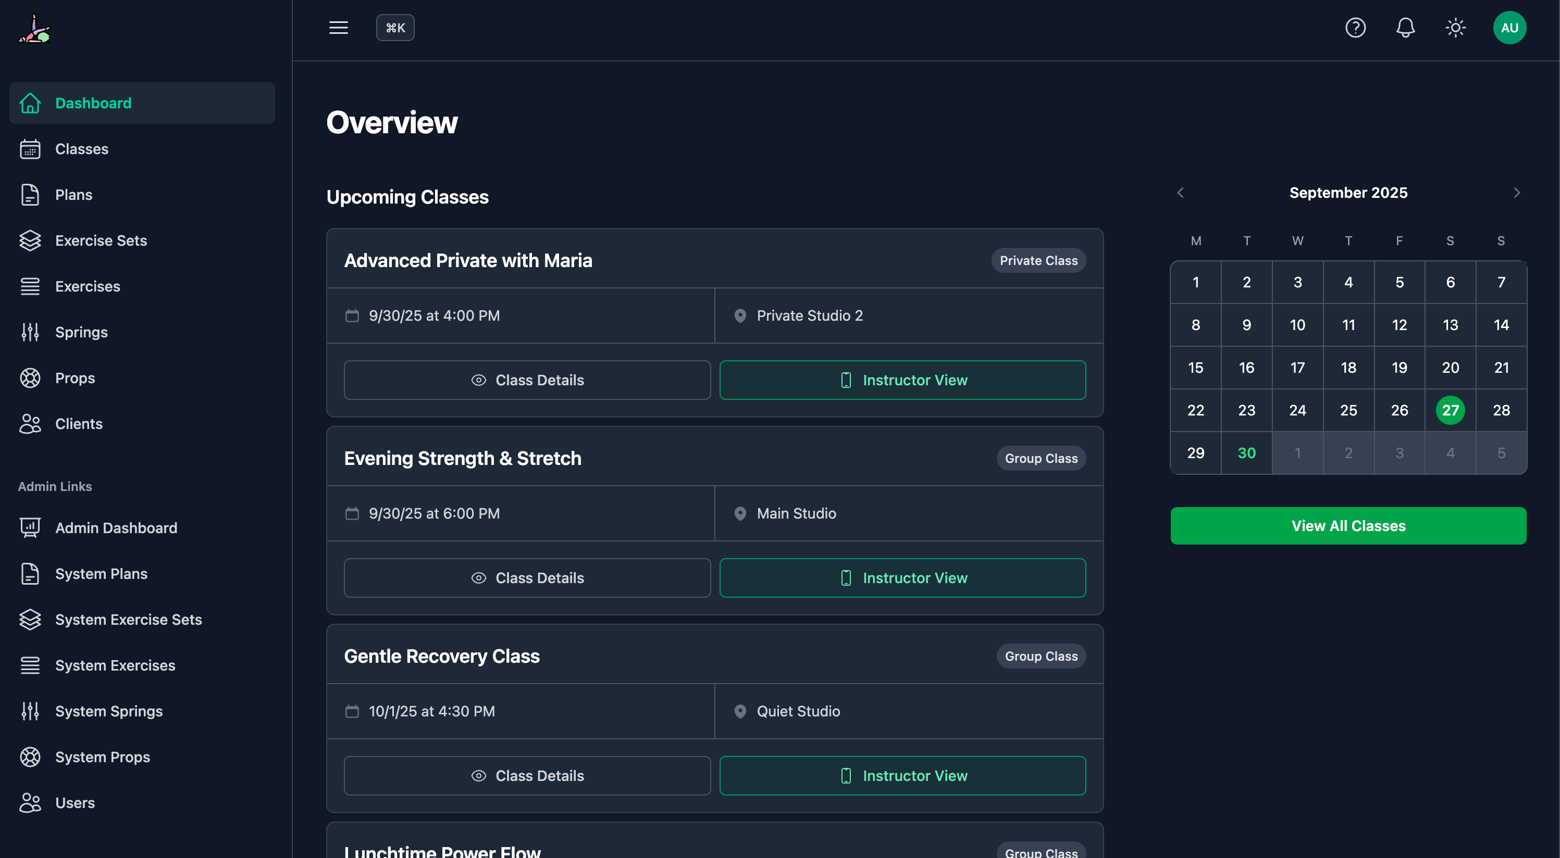Click the app logo in the sidebar

pos(34,29)
